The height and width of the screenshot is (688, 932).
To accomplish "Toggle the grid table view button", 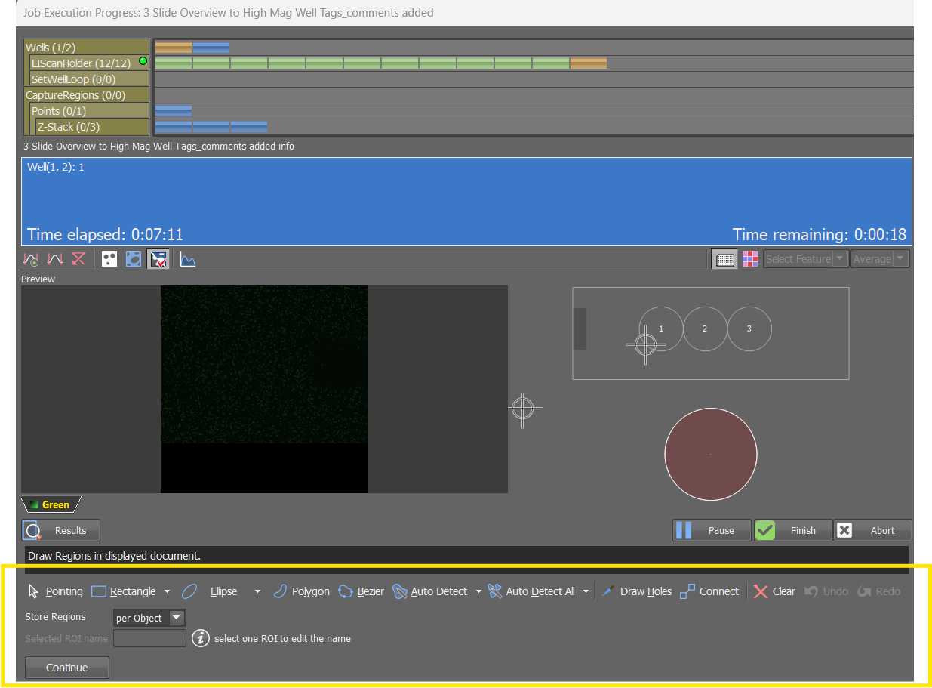I will tap(725, 259).
